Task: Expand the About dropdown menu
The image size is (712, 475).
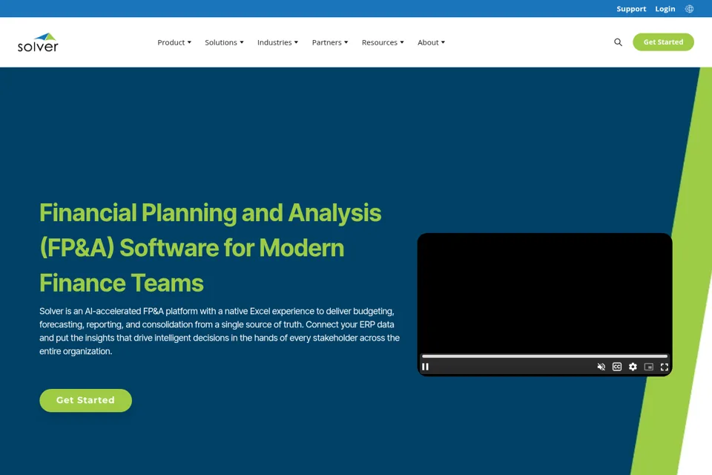Action: click(432, 42)
